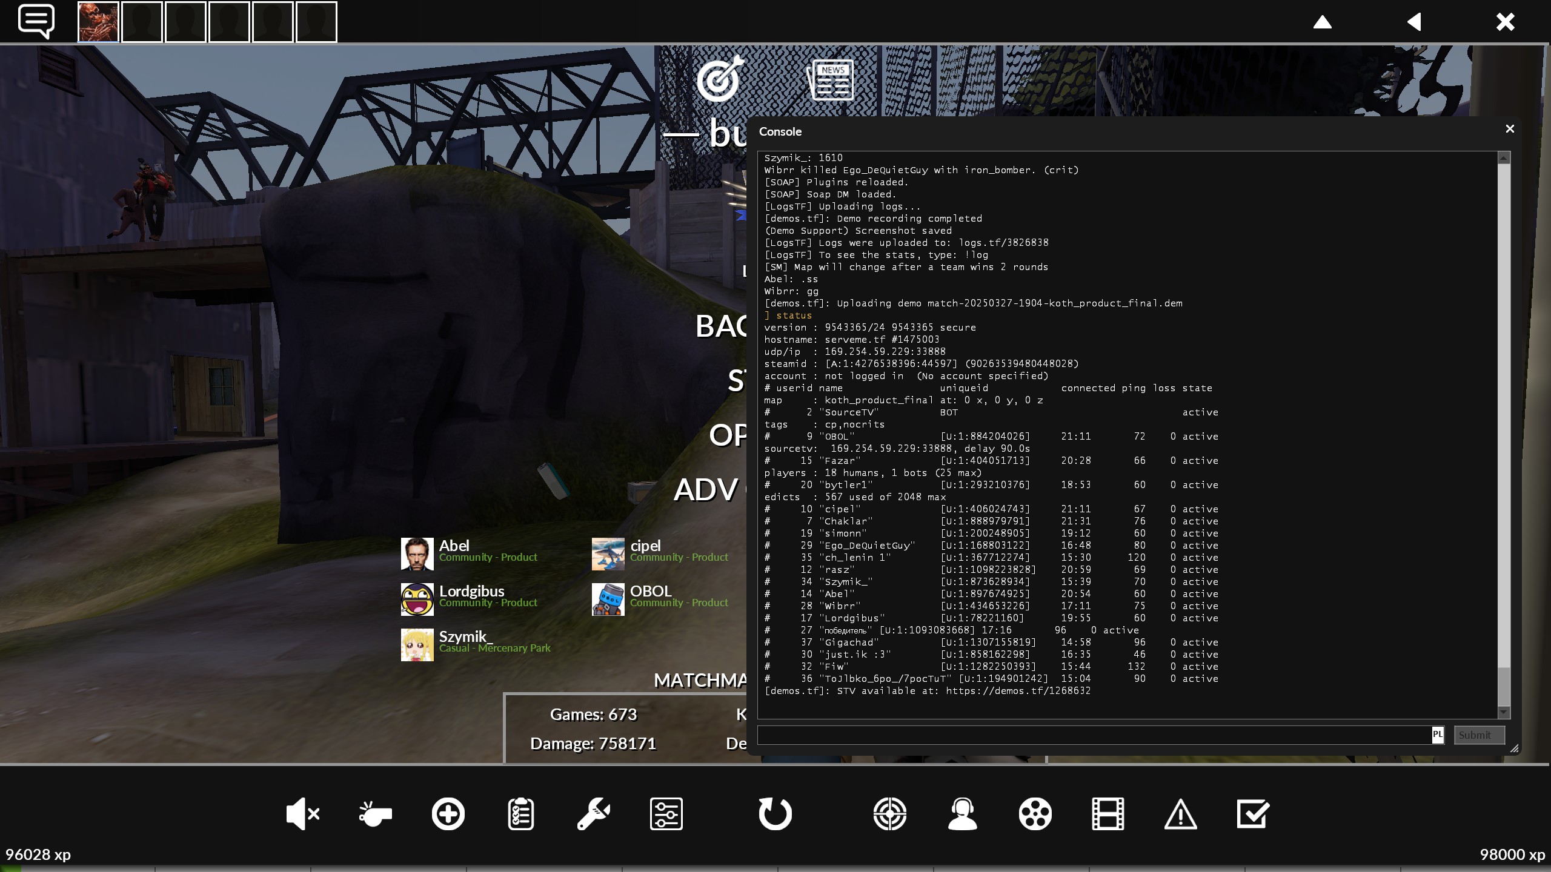Click the console Submit button
Image resolution: width=1551 pixels, height=872 pixels.
tap(1479, 735)
